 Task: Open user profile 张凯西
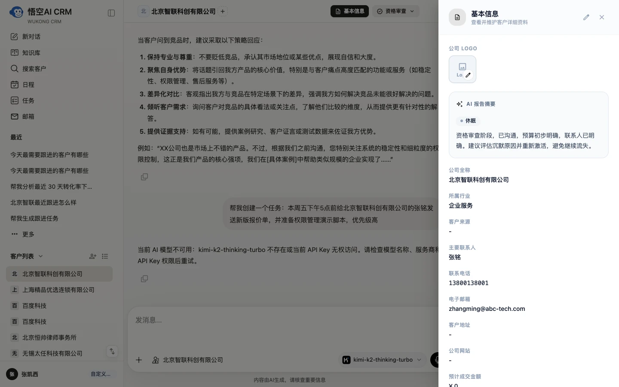(30, 374)
